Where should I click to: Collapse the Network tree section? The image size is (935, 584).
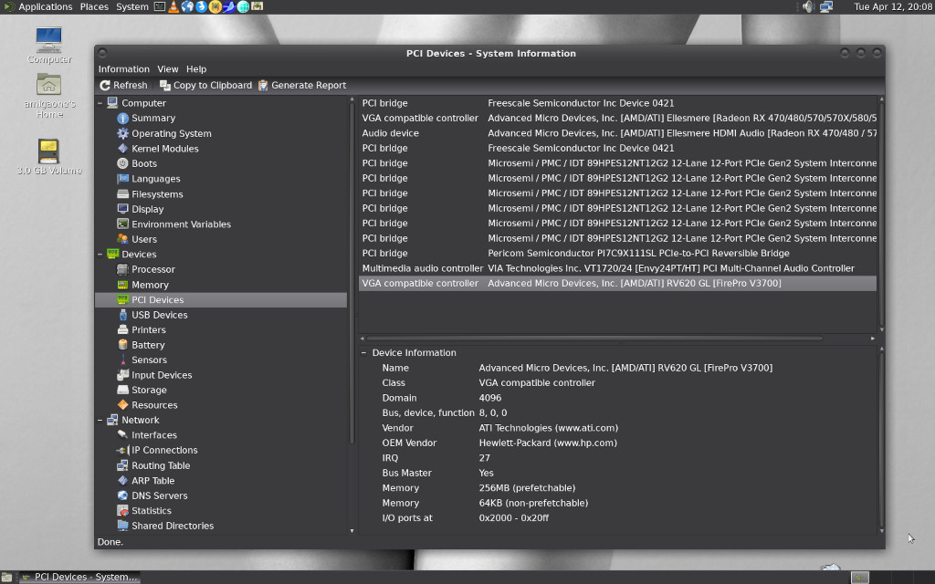pyautogui.click(x=100, y=420)
